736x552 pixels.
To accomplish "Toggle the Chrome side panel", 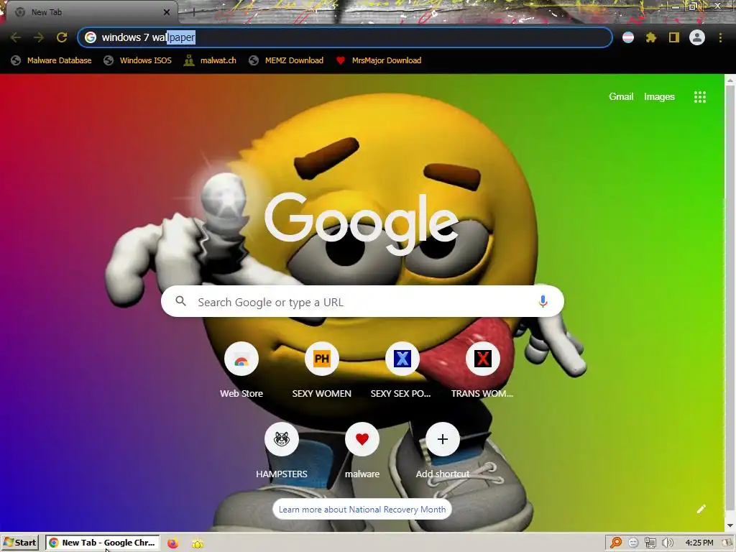I will (674, 37).
